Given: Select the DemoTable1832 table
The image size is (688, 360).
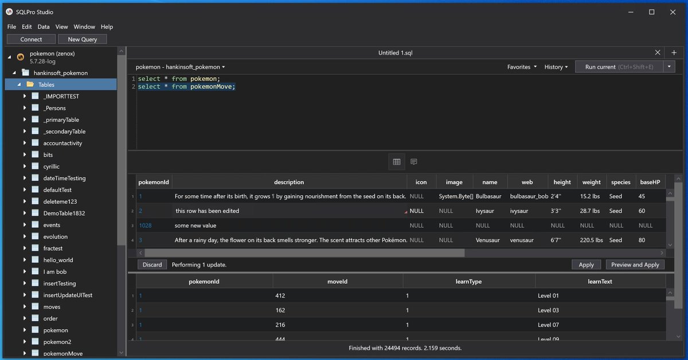Looking at the screenshot, I should [64, 213].
